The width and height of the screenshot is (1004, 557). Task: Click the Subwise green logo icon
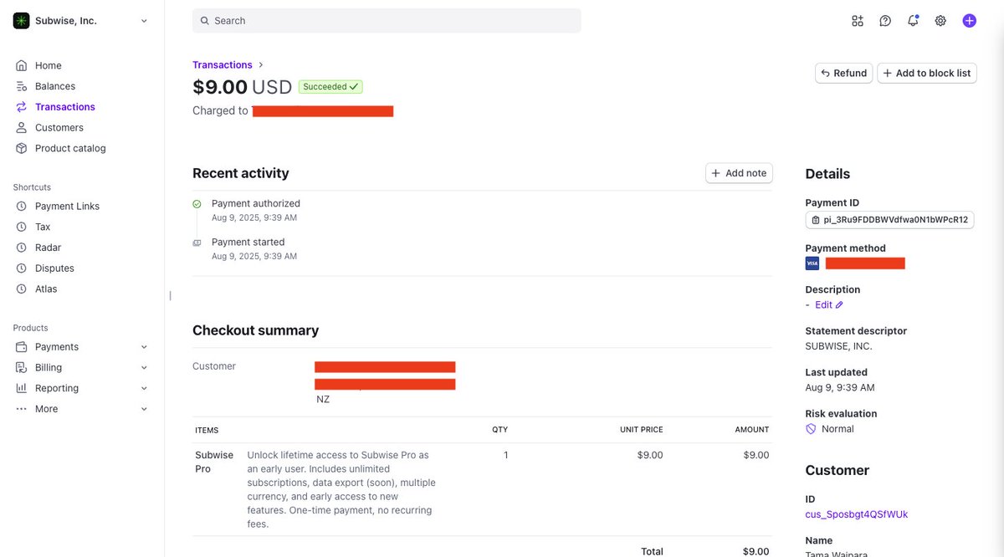point(22,21)
